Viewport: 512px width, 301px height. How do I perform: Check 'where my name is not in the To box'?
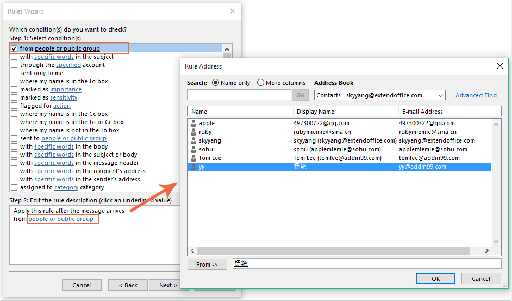click(14, 130)
